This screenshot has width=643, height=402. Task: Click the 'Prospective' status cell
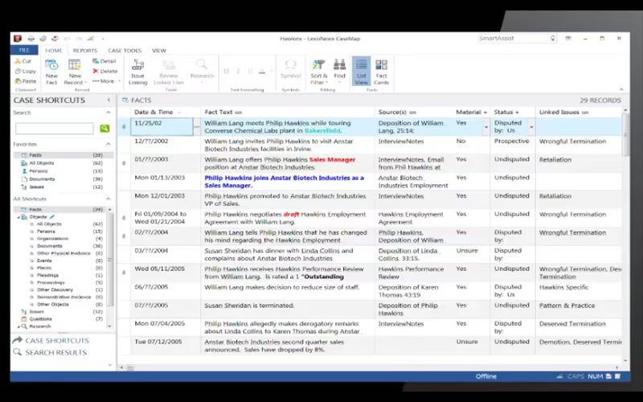click(x=511, y=142)
